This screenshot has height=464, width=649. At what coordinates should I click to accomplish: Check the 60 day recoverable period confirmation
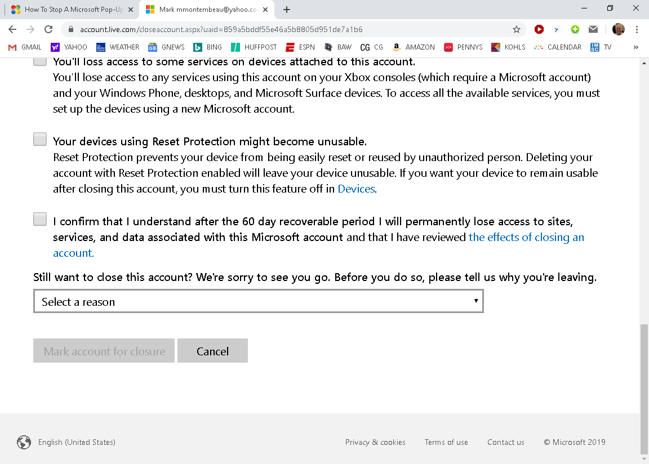pyautogui.click(x=40, y=219)
